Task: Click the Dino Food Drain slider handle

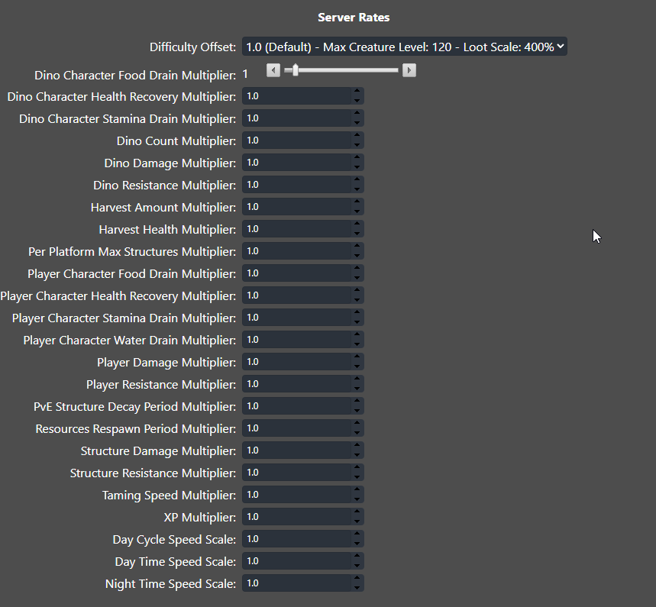Action: click(x=296, y=71)
